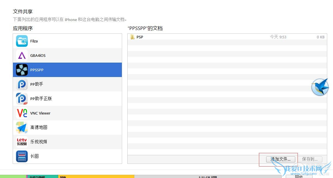Select the PSP document row
The width and height of the screenshot is (333, 178).
pos(202,37)
